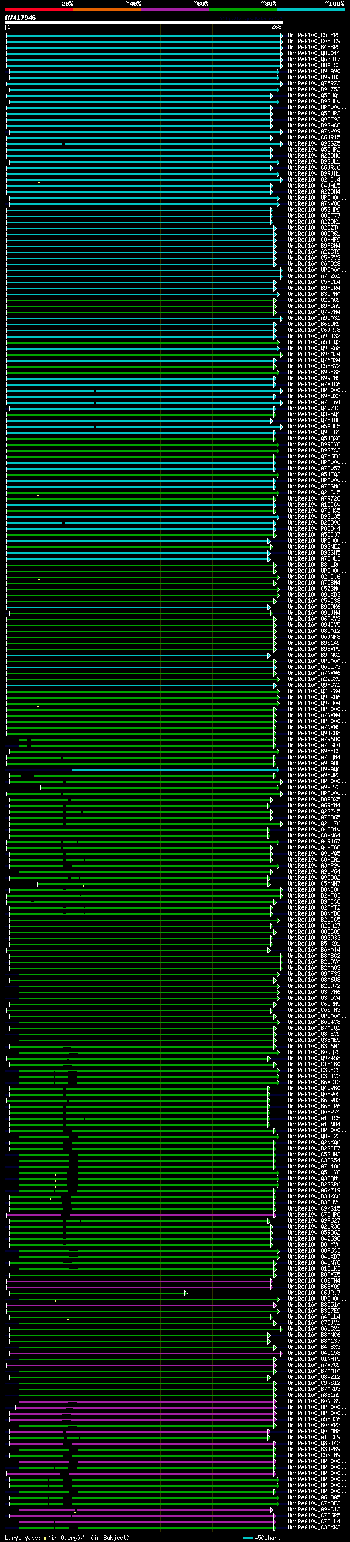Click label UniRef100_B8I510

click(x=314, y=1305)
